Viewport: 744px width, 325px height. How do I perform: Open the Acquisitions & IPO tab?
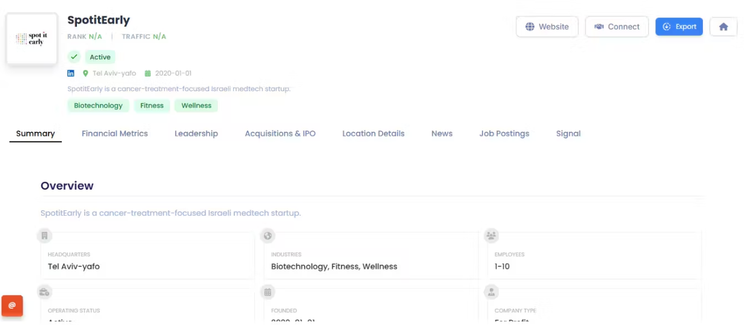280,134
